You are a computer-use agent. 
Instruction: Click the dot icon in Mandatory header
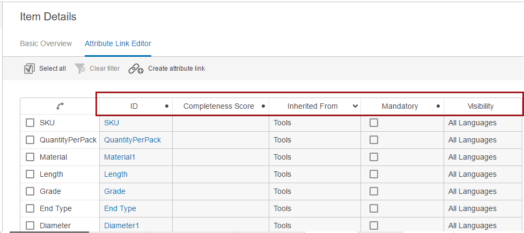pyautogui.click(x=438, y=106)
